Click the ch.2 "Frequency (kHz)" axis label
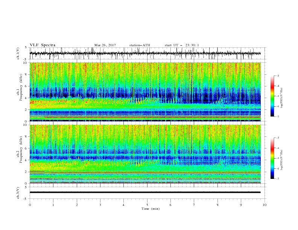 pos(21,150)
